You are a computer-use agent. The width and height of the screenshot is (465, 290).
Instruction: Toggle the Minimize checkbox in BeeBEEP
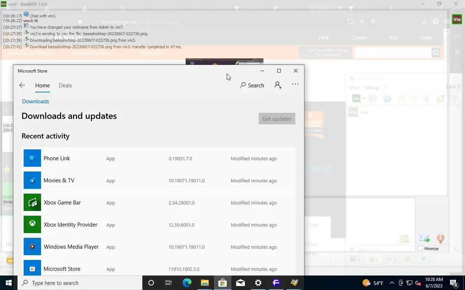tap(420, 249)
